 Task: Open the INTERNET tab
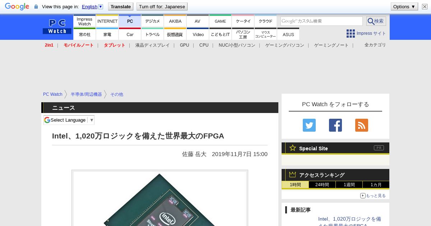(107, 21)
